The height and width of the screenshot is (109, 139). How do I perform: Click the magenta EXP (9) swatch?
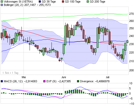44,81
